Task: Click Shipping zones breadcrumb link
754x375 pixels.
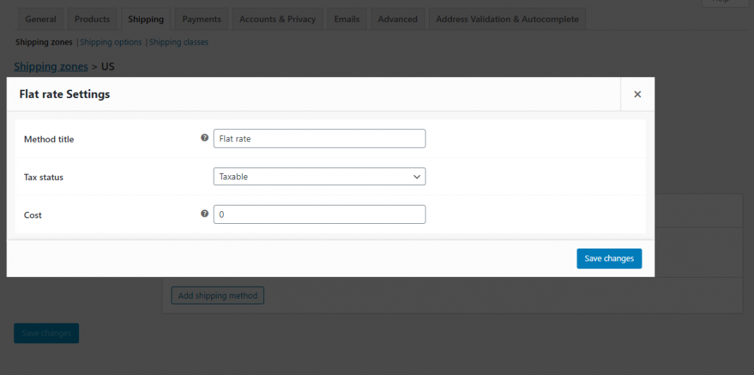Action: 51,66
